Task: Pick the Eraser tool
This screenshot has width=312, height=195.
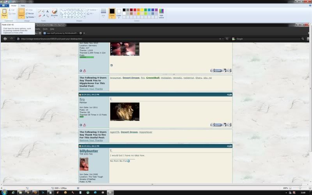Action: pos(40,16)
